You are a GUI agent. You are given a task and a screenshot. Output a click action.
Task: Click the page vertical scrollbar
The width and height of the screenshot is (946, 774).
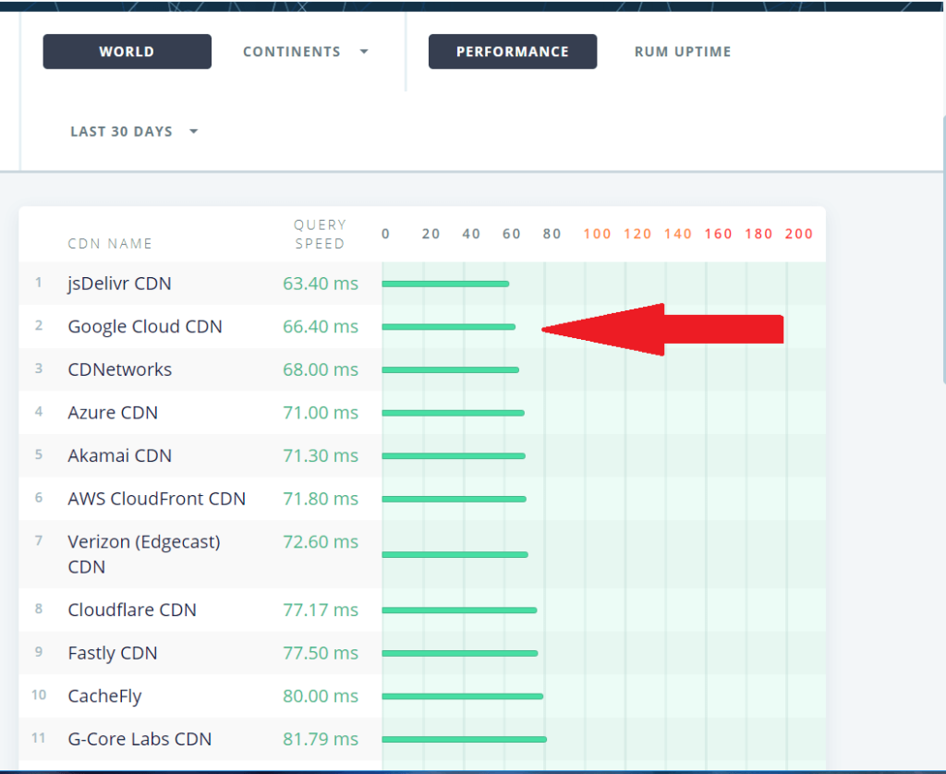click(943, 248)
